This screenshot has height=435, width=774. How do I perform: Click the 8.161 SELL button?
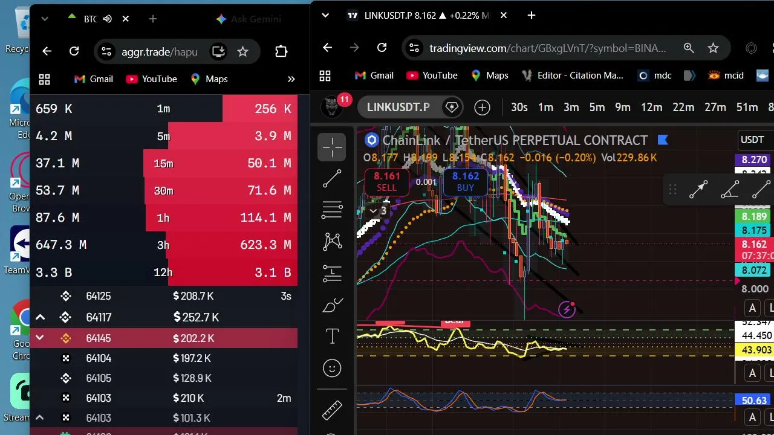(387, 181)
